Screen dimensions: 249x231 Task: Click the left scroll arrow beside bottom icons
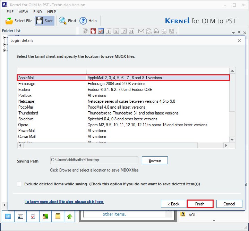5,205
